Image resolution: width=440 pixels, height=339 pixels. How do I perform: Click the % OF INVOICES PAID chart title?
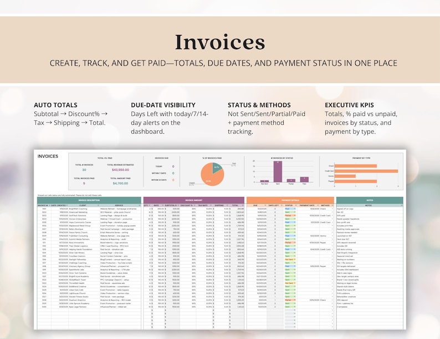[212, 158]
